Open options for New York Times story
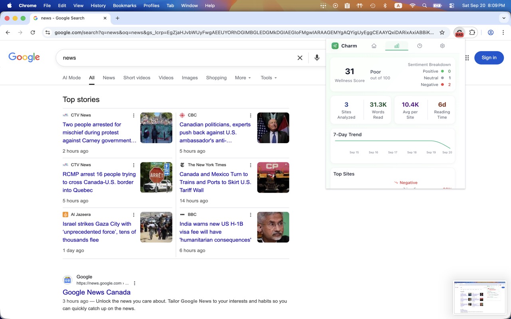511x319 pixels. point(251,165)
